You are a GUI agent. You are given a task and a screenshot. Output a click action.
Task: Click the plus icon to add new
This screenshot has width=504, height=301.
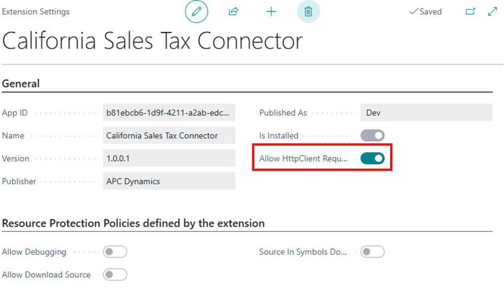pos(271,11)
